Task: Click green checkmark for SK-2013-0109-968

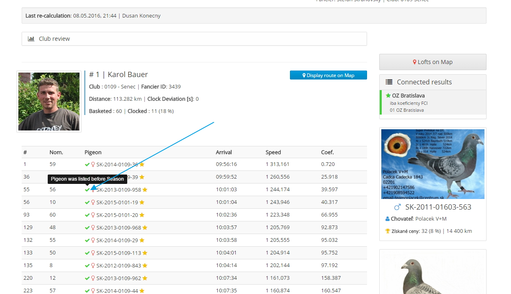Action: (x=87, y=228)
